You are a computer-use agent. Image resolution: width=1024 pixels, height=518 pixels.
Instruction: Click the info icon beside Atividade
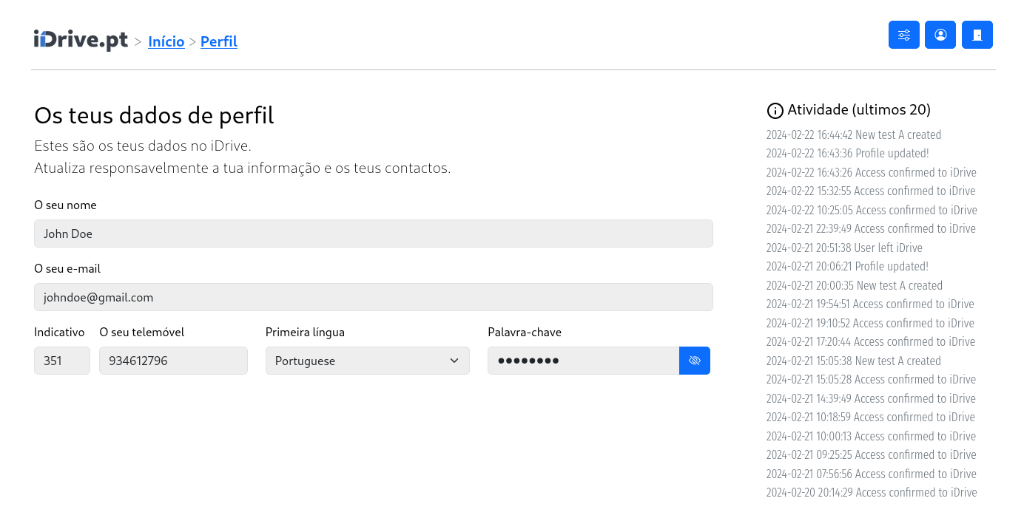coord(775,111)
